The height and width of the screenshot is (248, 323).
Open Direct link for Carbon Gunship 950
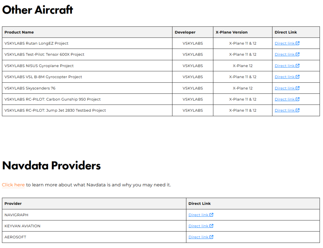287,99
